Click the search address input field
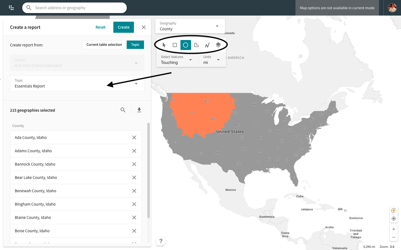This screenshot has width=401, height=250. click(x=78, y=8)
